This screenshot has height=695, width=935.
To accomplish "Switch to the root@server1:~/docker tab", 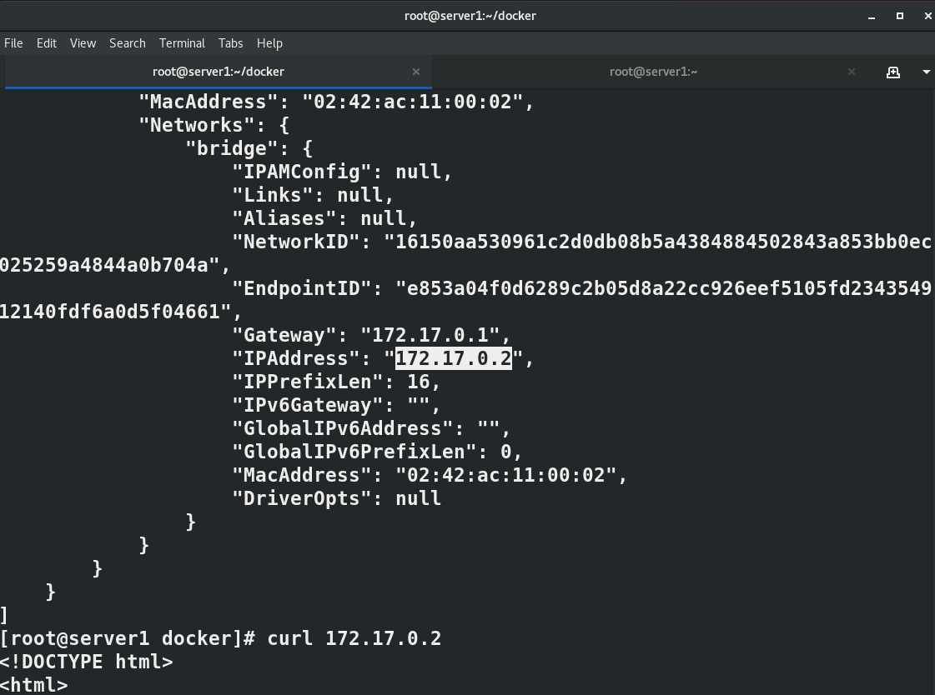I will click(x=219, y=72).
